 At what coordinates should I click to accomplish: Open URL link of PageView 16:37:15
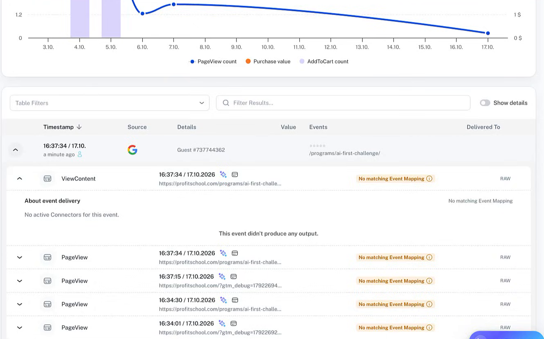coord(220,285)
